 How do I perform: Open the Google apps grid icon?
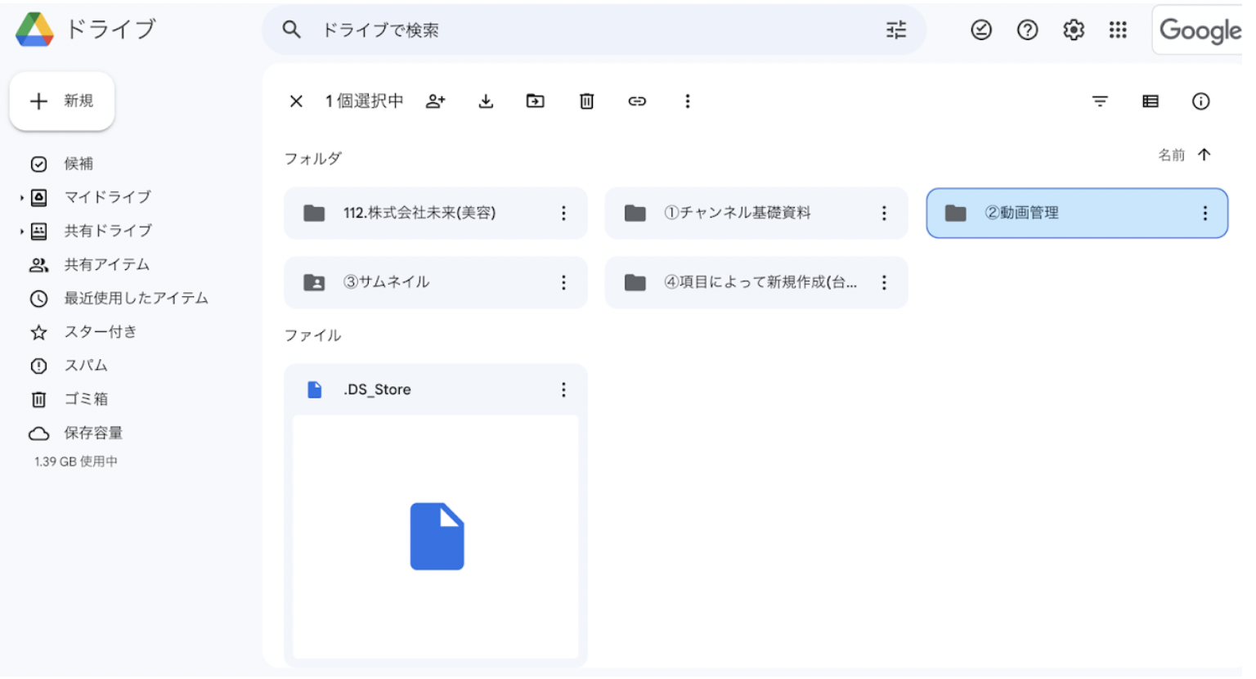pyautogui.click(x=1118, y=30)
